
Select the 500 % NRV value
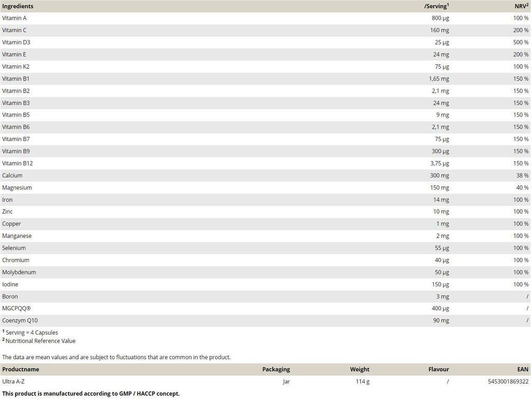[521, 43]
